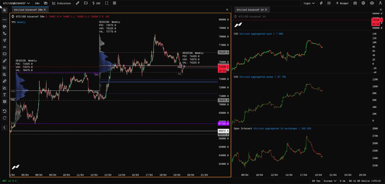Click the purple 67725.0 price level label
Image resolution: width=385 pixels, height=184 pixels.
(223, 123)
